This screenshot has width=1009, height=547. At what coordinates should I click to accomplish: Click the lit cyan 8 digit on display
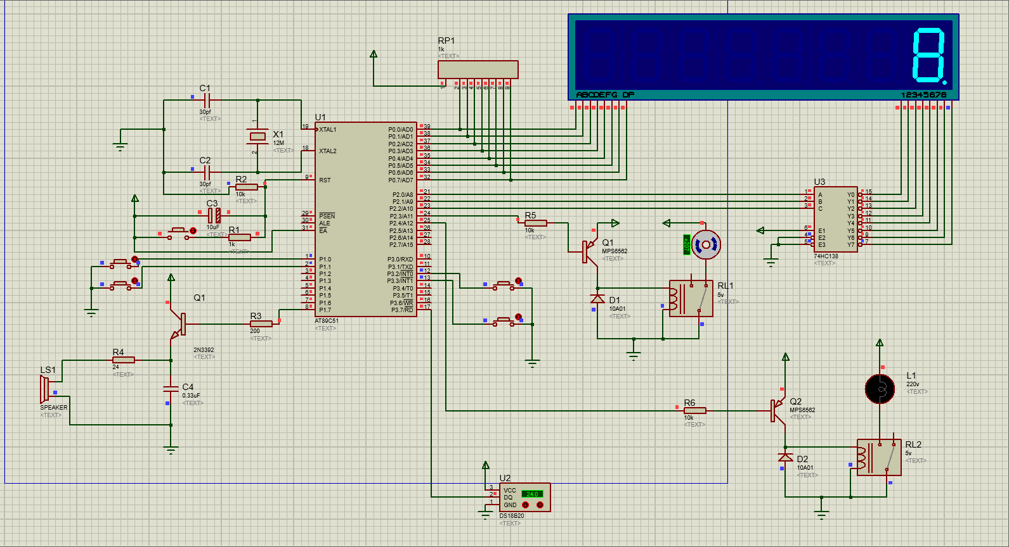(930, 56)
